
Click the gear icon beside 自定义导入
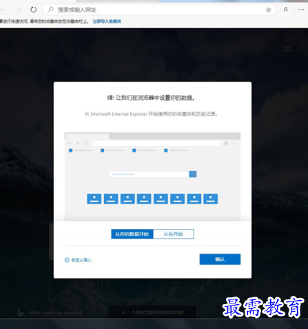point(67,260)
